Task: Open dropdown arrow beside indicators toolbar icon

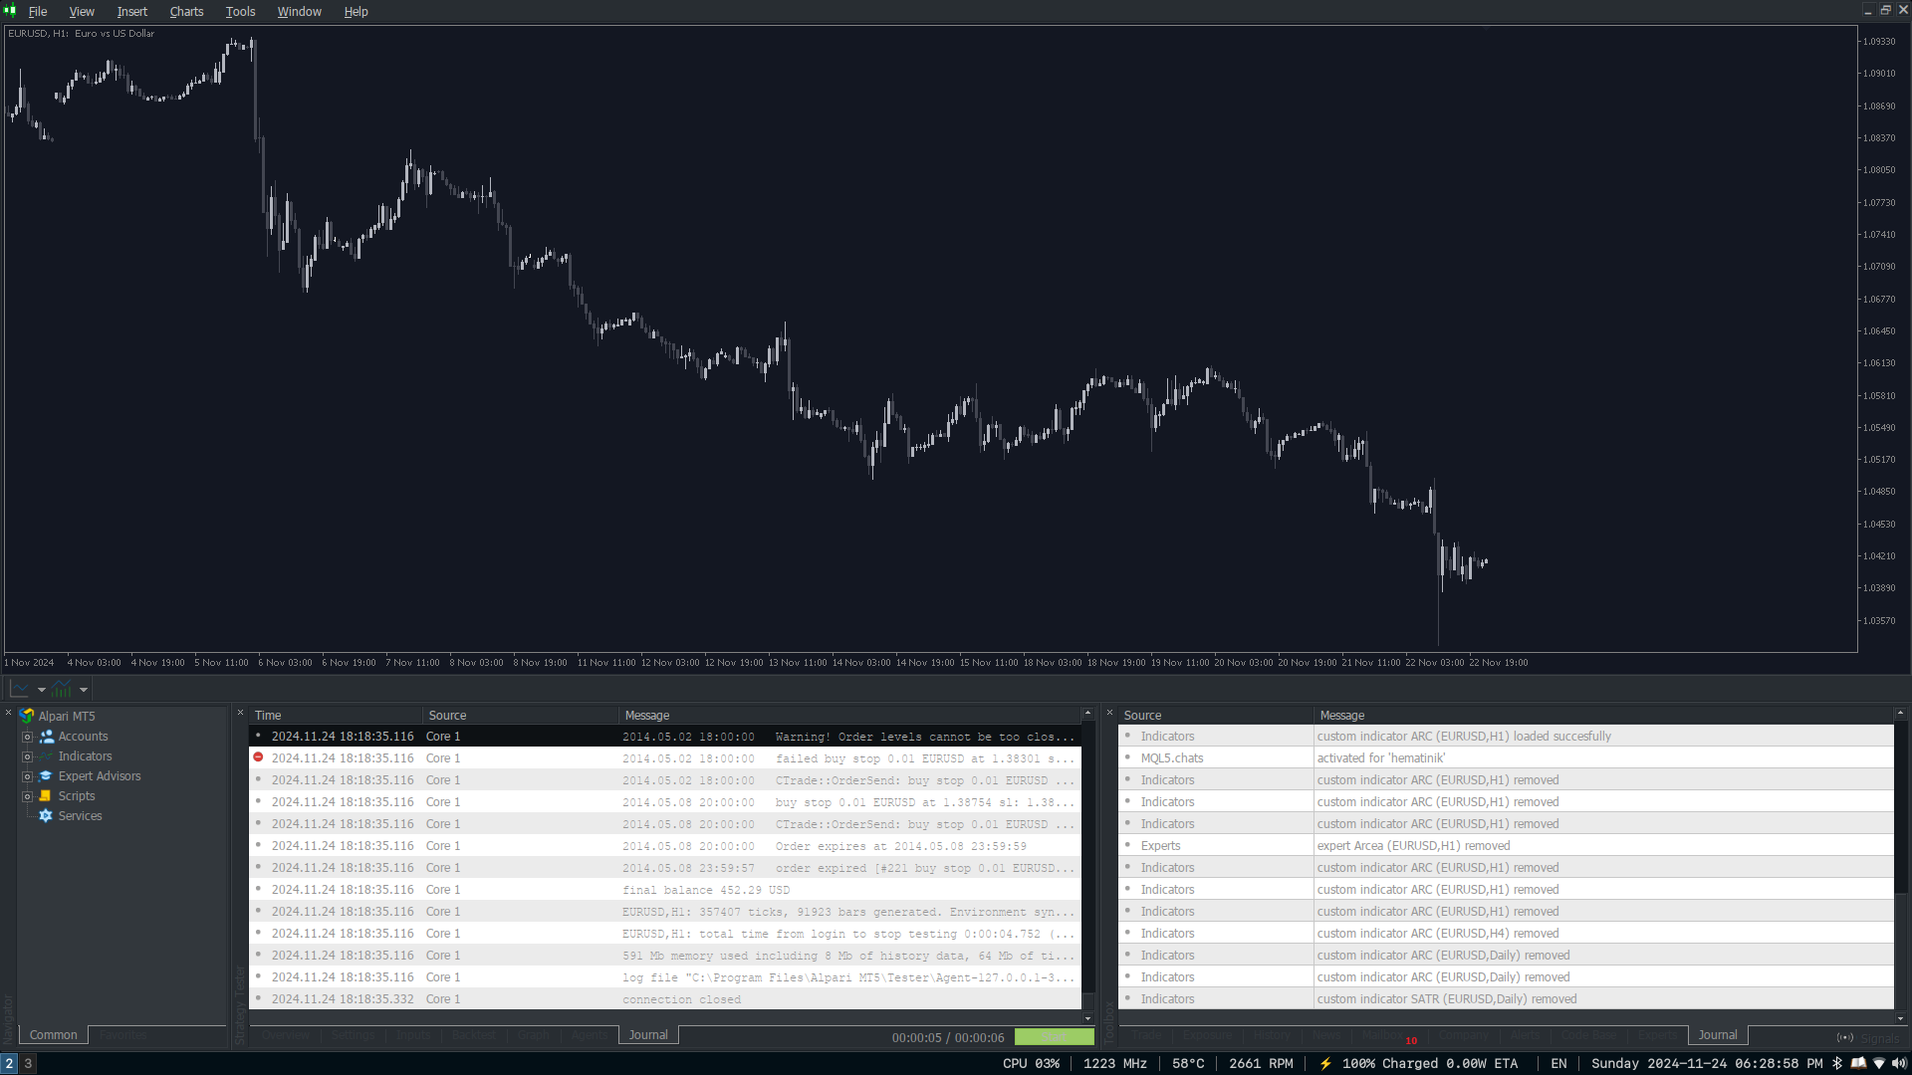Action: tap(84, 690)
